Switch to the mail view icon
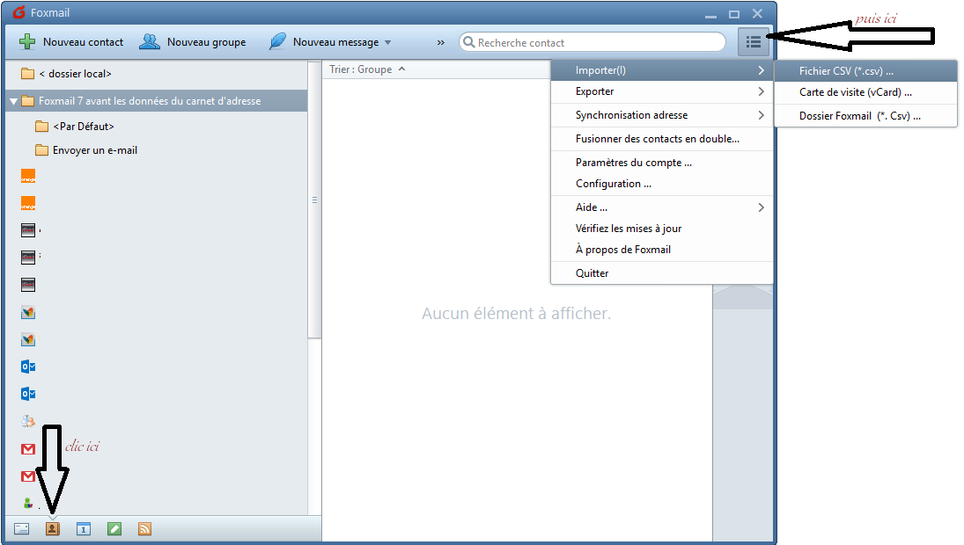The height and width of the screenshot is (545, 964). [22, 529]
